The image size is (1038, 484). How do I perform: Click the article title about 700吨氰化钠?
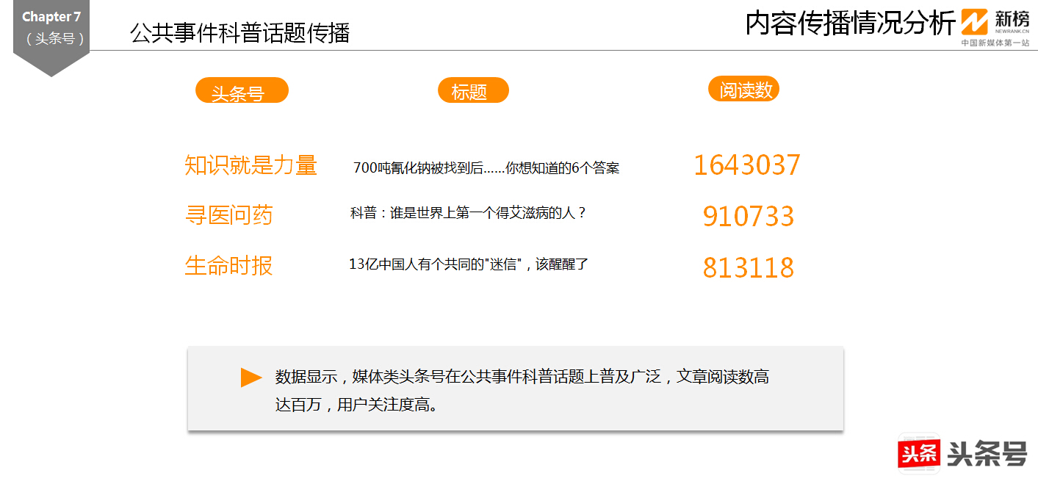[x=486, y=168]
